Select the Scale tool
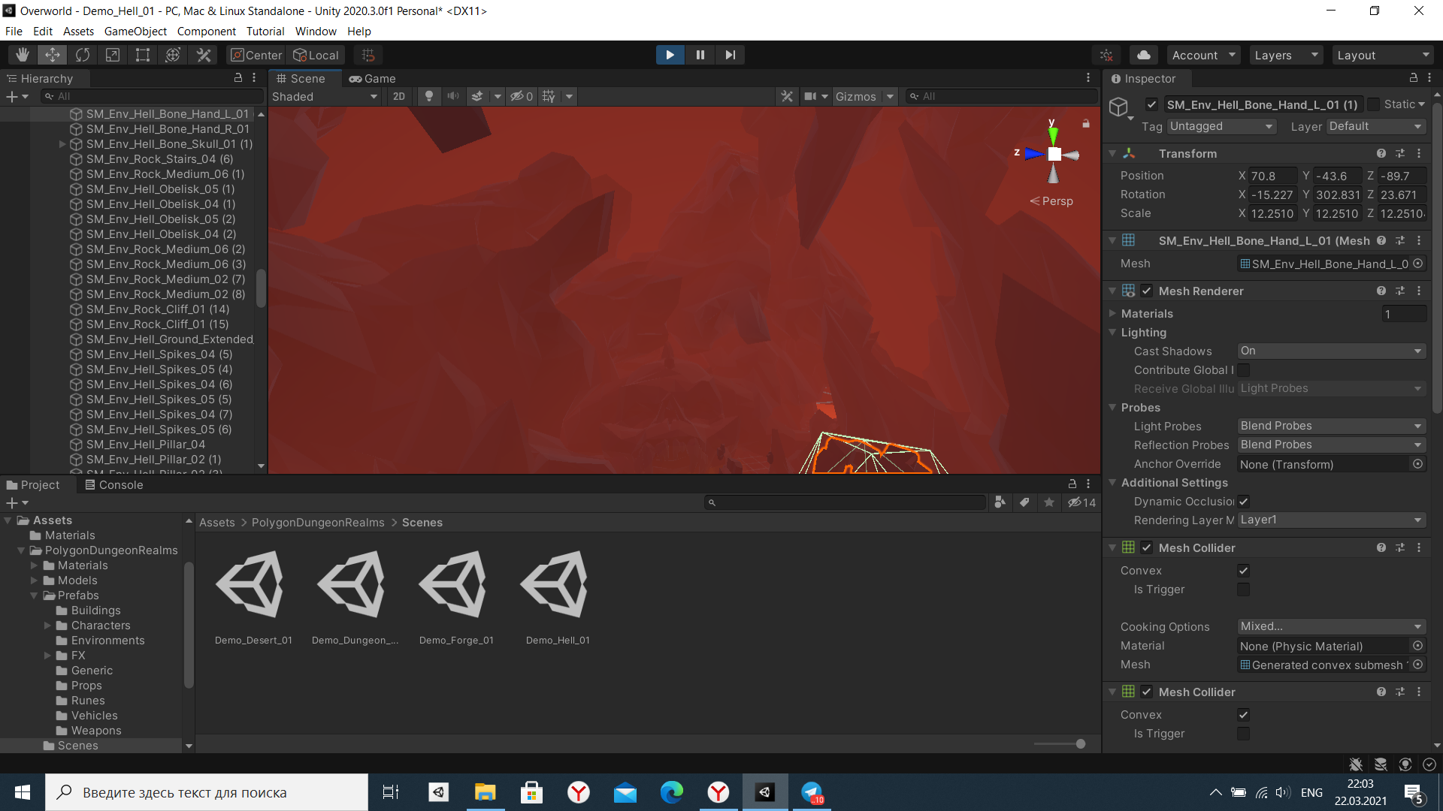This screenshot has width=1443, height=811. coord(113,55)
